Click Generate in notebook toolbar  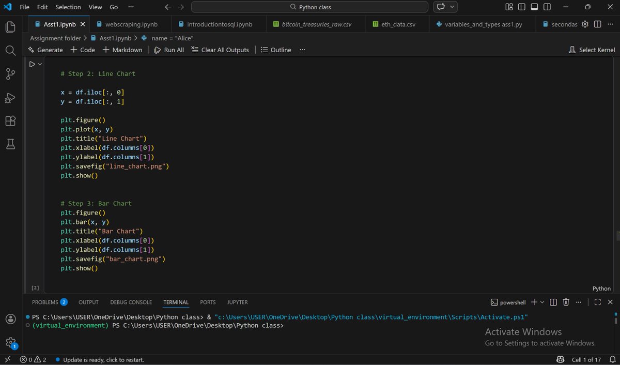point(45,50)
